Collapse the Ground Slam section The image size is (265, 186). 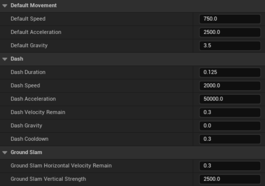5,153
